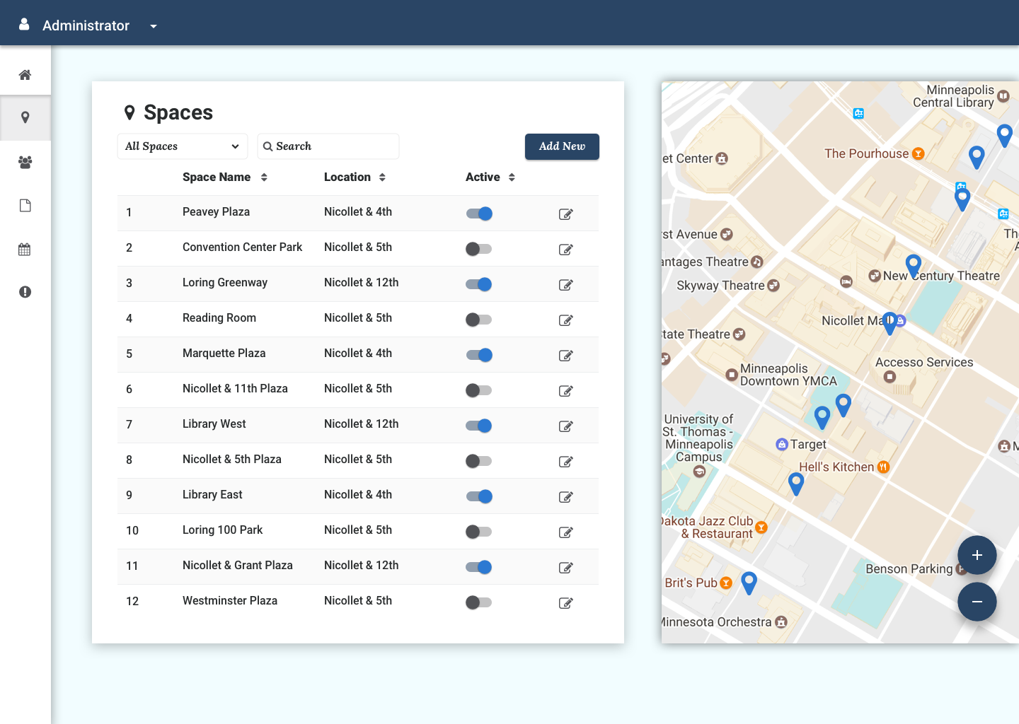Disable Loring Greenway active toggle
Screen dimensions: 1019x724
pos(479,284)
